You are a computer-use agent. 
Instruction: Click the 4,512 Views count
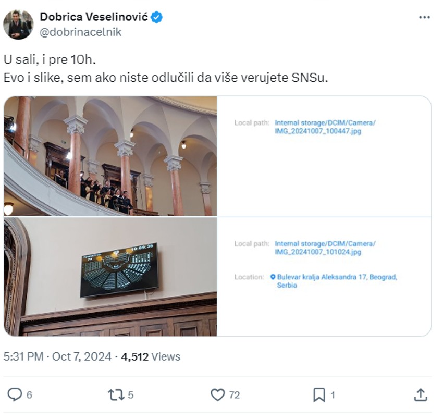coord(151,356)
